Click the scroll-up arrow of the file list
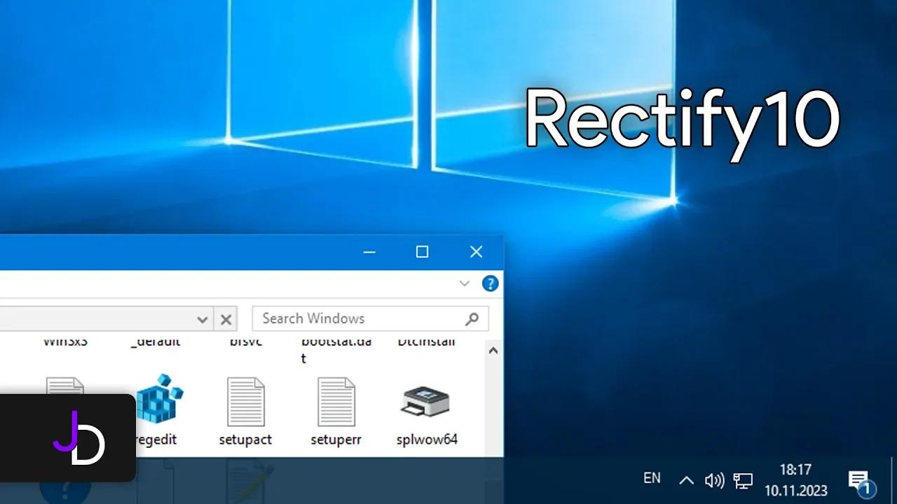 [x=493, y=351]
